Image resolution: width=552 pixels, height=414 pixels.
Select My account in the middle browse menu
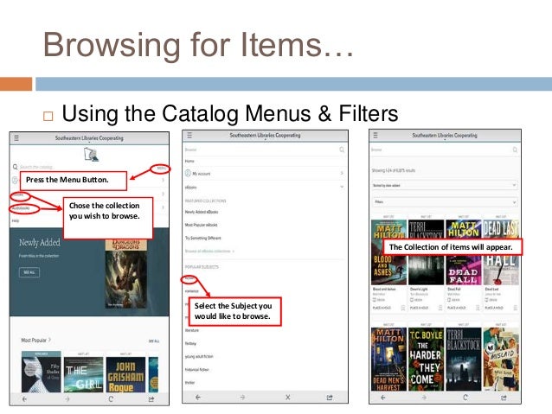[x=201, y=174]
